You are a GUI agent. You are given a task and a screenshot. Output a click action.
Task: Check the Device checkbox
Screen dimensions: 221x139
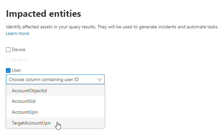point(8,50)
